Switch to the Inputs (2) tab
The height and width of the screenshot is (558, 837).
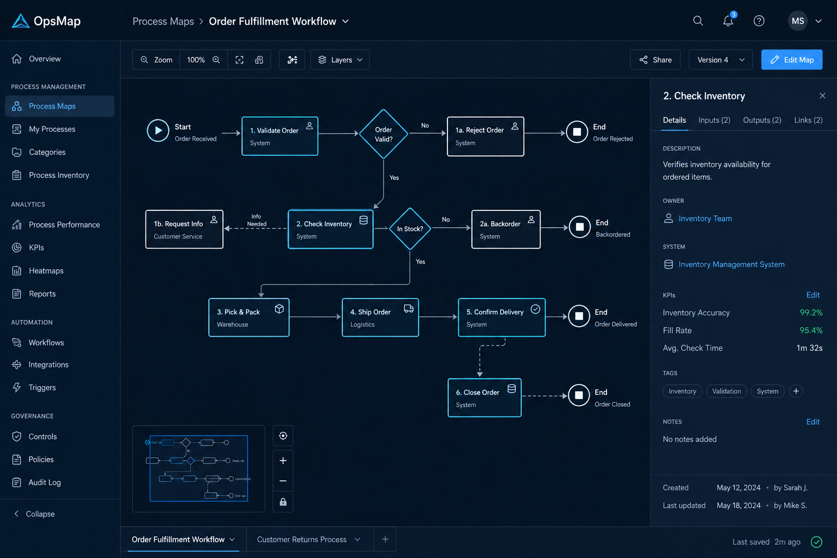(x=714, y=120)
